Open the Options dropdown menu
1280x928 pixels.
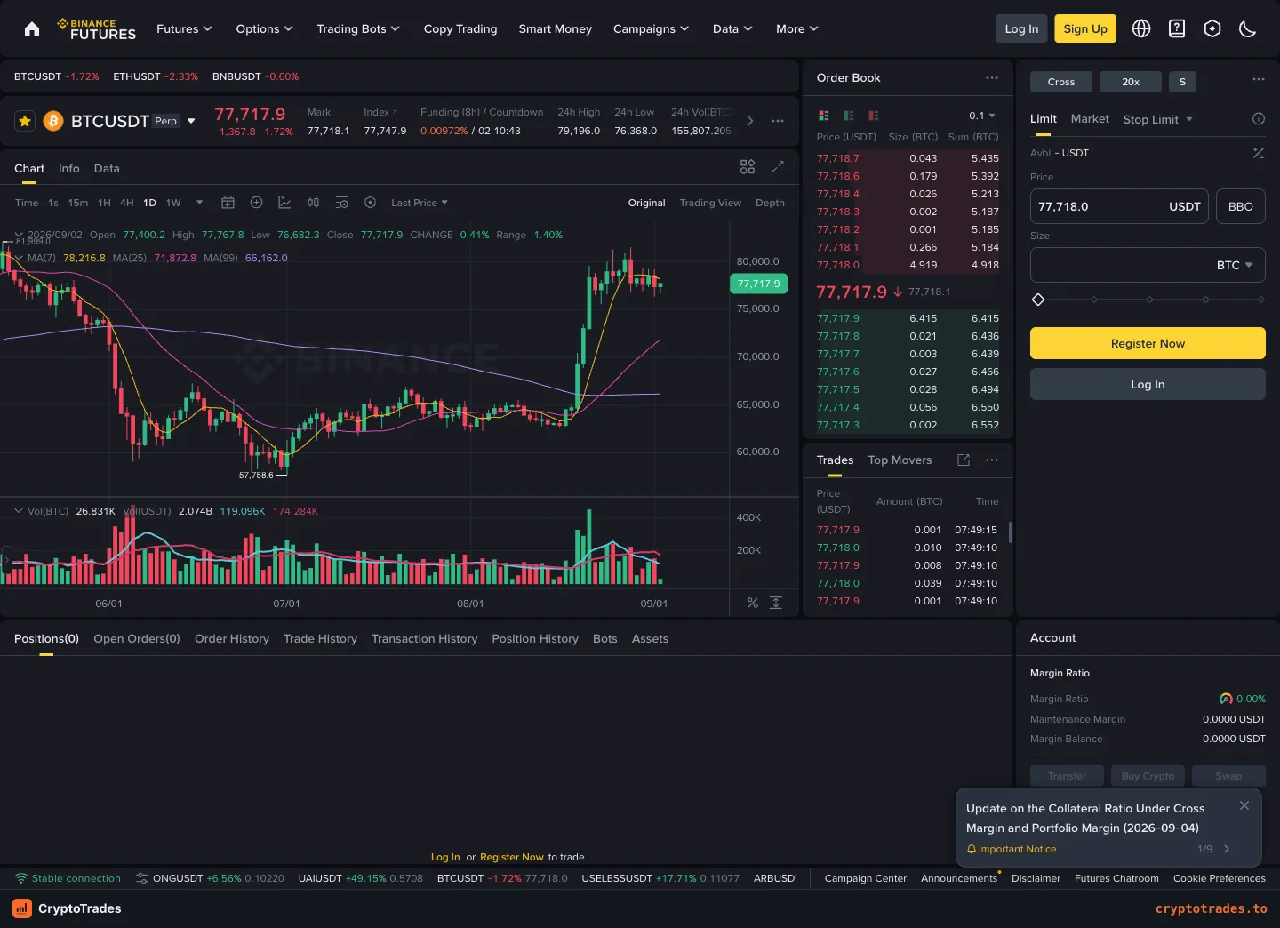click(264, 28)
